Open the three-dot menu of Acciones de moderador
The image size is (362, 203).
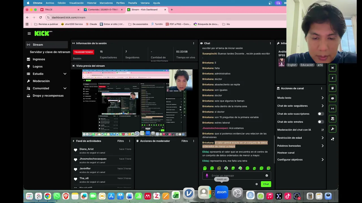194,141
